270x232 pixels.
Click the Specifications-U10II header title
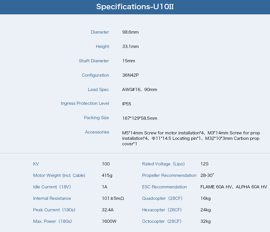[135, 7]
